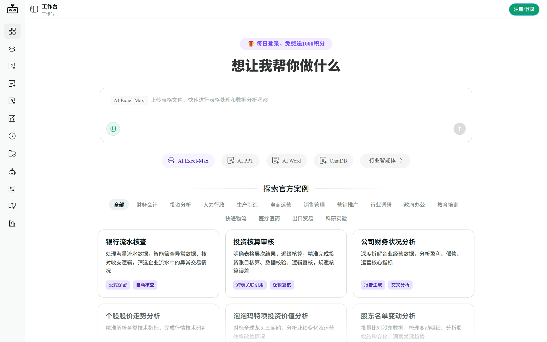Select the AI Excel-Max mode chip
The image size is (547, 342).
point(188,161)
